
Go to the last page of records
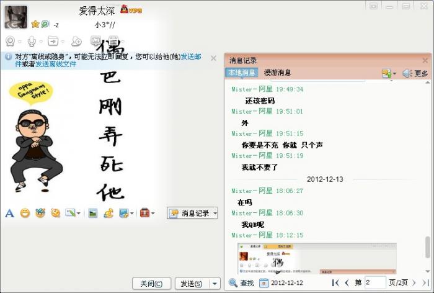(x=425, y=282)
